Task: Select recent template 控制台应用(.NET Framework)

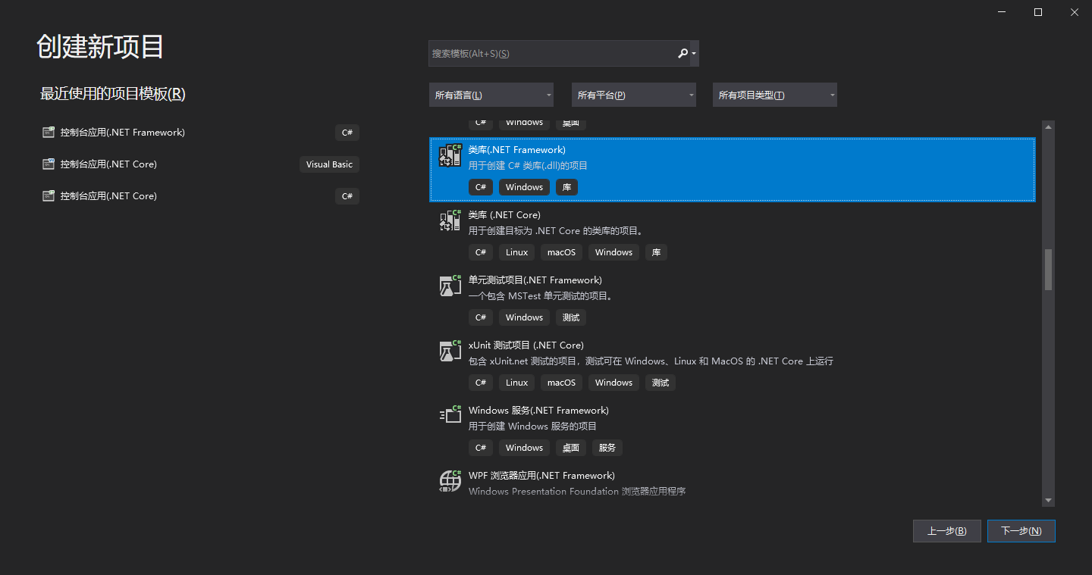Action: click(x=201, y=133)
